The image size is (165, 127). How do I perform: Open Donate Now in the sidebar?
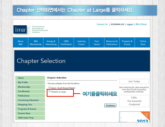click(x=30, y=113)
